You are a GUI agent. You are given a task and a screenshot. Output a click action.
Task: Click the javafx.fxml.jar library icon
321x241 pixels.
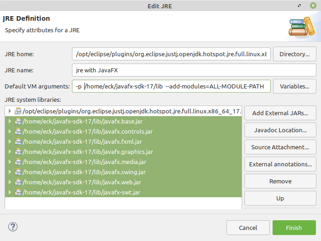tap(18, 141)
